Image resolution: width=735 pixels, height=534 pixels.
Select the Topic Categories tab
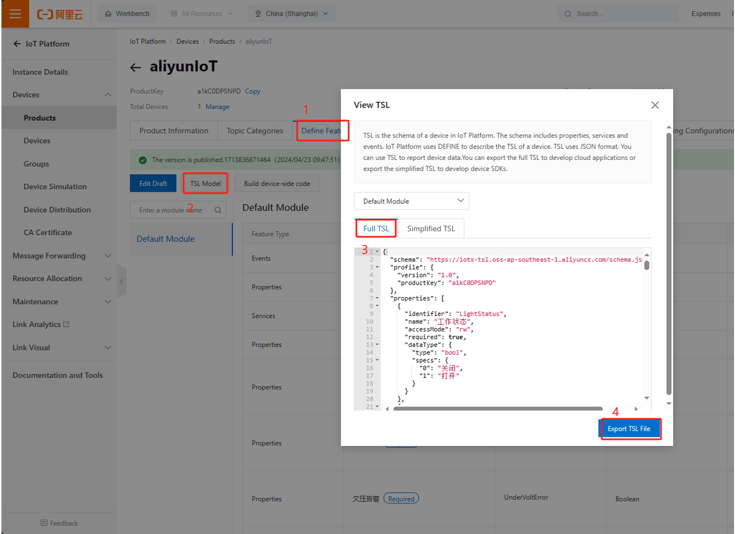pyautogui.click(x=254, y=131)
